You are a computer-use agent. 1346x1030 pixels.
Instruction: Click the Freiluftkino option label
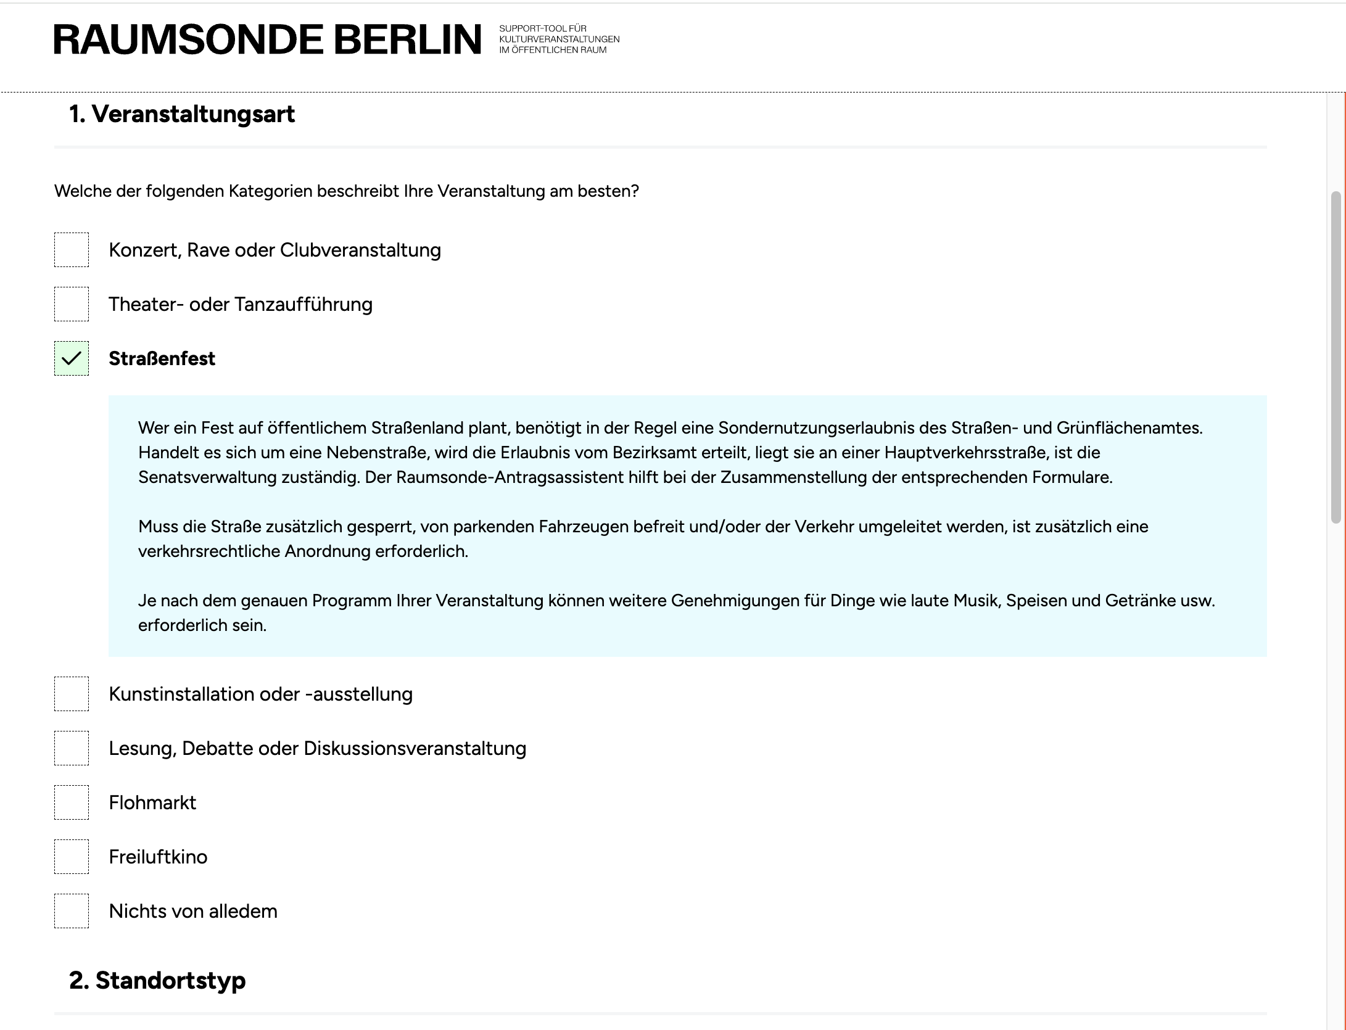[x=158, y=857]
